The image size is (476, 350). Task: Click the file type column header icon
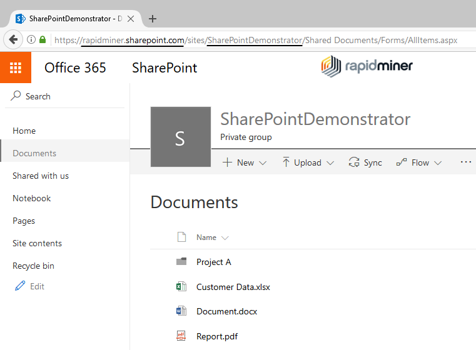coord(181,237)
